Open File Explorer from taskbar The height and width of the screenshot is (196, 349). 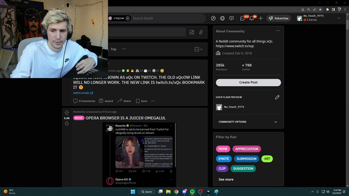pos(169,192)
